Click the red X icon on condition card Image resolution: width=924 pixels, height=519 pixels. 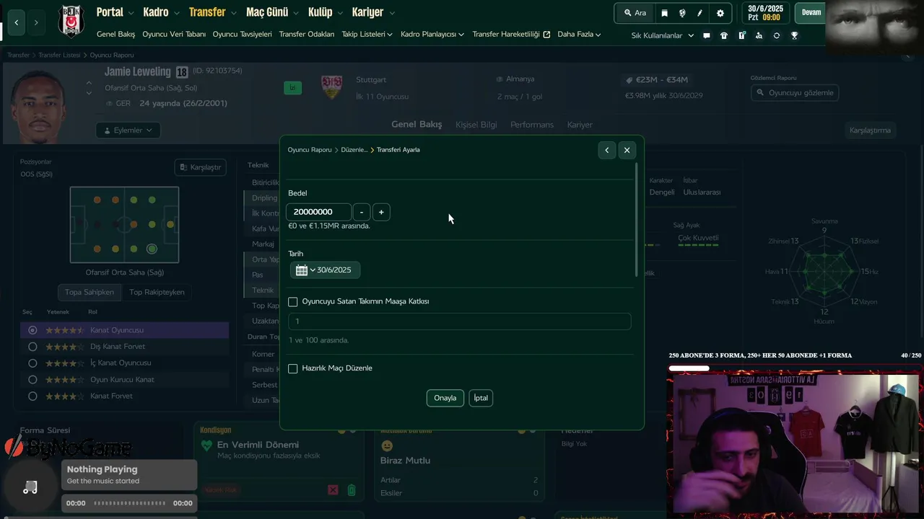333,490
